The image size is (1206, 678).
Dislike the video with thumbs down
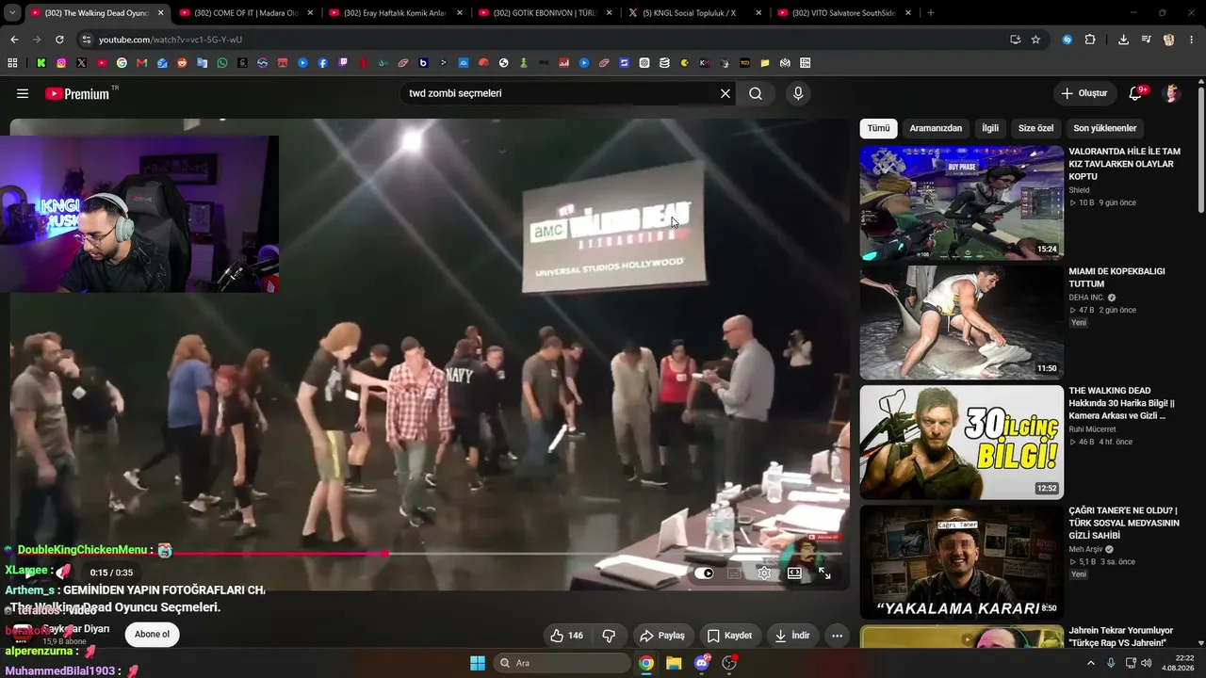pyautogui.click(x=609, y=636)
